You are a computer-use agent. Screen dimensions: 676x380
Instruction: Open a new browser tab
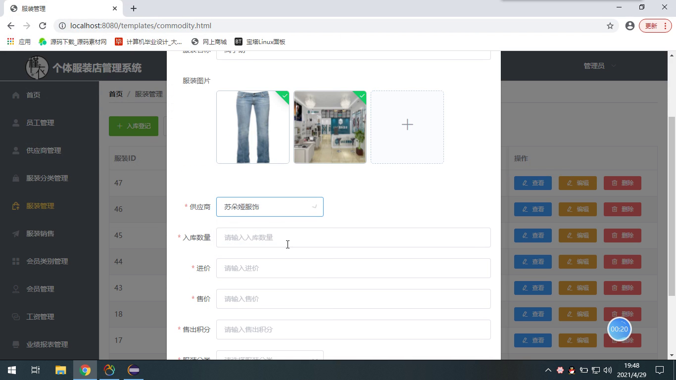pos(134,8)
